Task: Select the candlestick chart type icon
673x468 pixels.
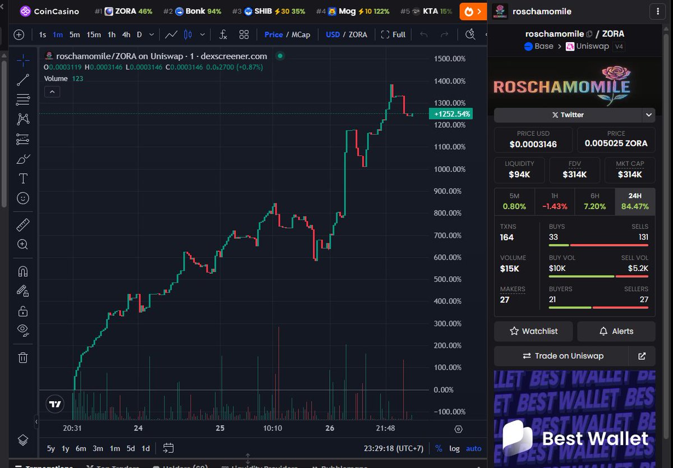Action: 188,35
